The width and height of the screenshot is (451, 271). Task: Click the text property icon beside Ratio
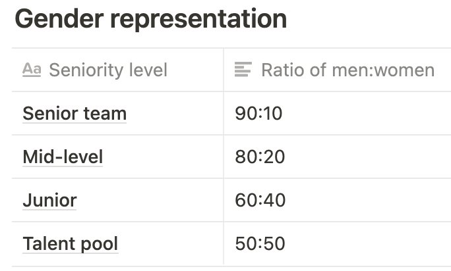pyautogui.click(x=243, y=70)
